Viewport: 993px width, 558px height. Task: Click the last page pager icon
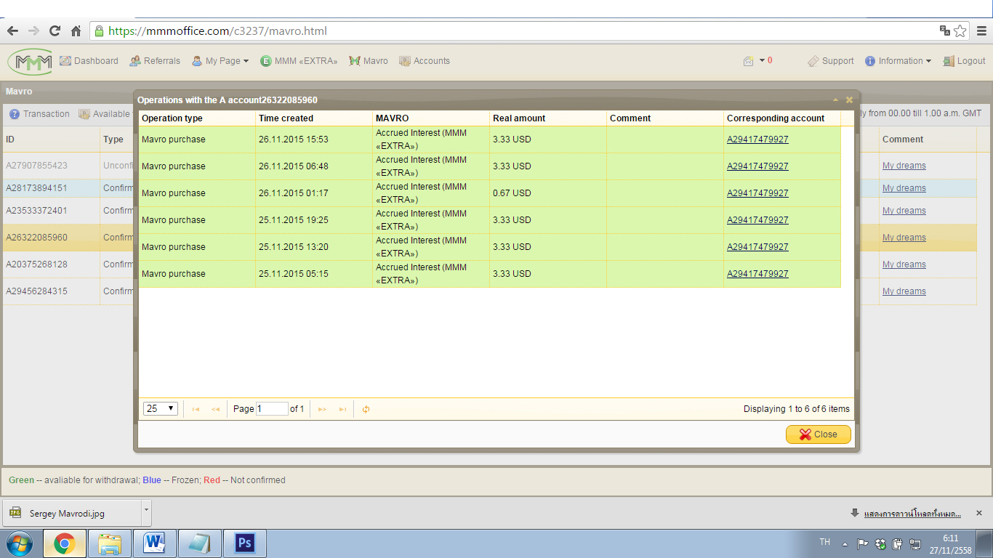coord(342,409)
